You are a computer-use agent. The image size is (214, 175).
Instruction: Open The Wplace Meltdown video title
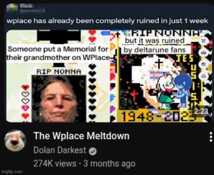coord(81,136)
